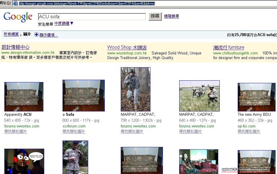Open the 設計情報中心 ad link
Image resolution: width=277 pixels, height=174 pixels.
16,47
